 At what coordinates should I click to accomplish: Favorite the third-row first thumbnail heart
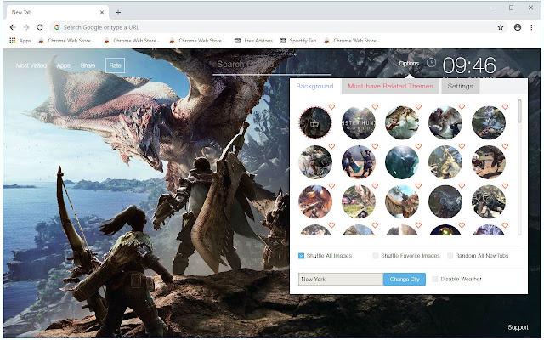331,186
